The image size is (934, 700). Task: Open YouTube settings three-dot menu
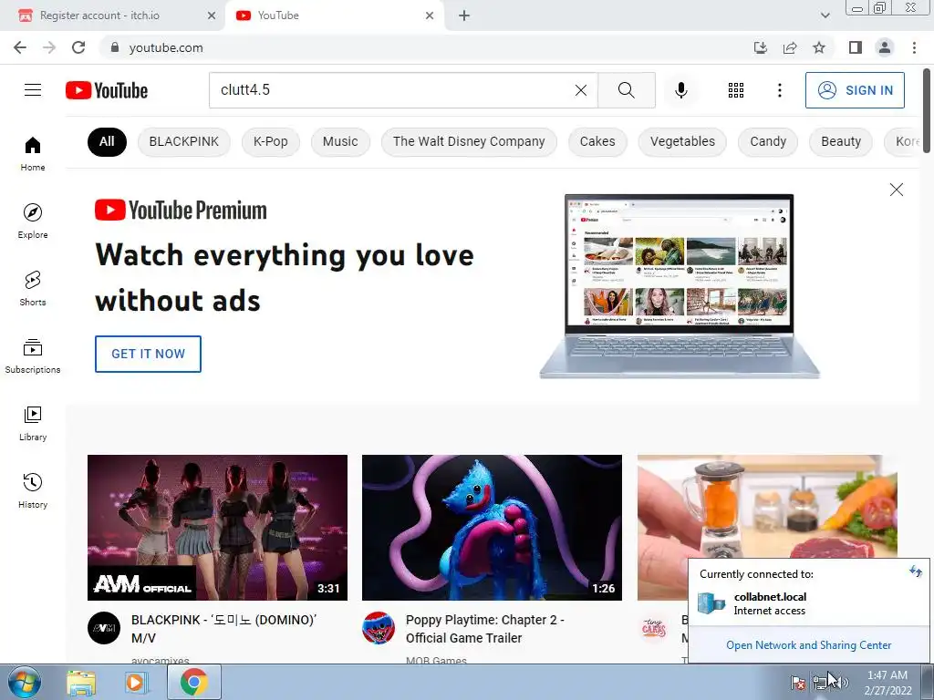click(779, 90)
